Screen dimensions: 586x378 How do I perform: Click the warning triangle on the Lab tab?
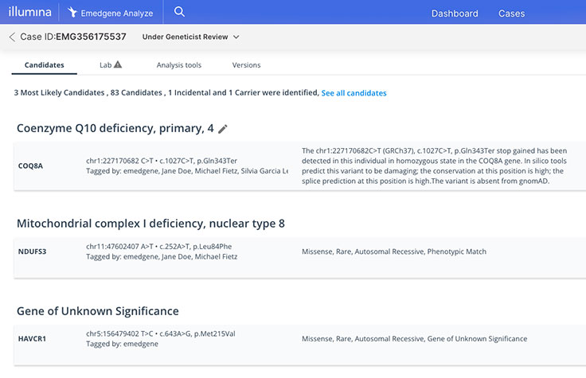point(118,64)
